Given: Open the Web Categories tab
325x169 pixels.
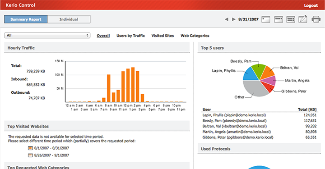Looking at the screenshot, I should (x=195, y=36).
